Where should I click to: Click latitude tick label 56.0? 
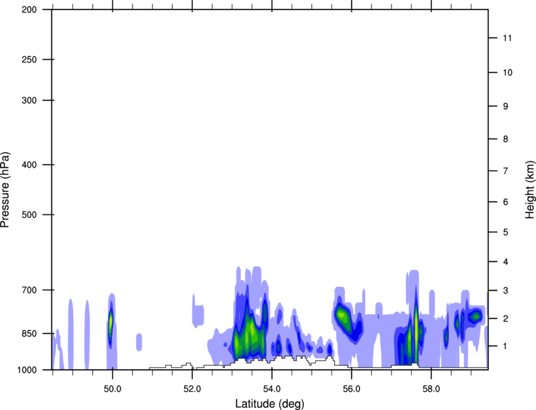pos(351,389)
